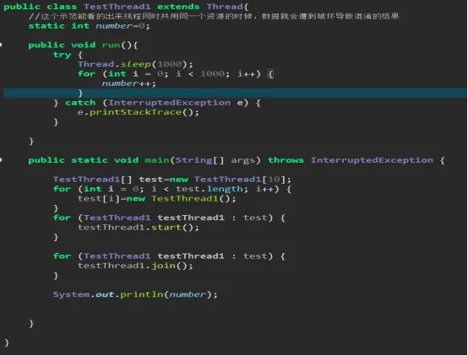
Task: Click the throws keyword in main signature
Action: click(x=286, y=160)
